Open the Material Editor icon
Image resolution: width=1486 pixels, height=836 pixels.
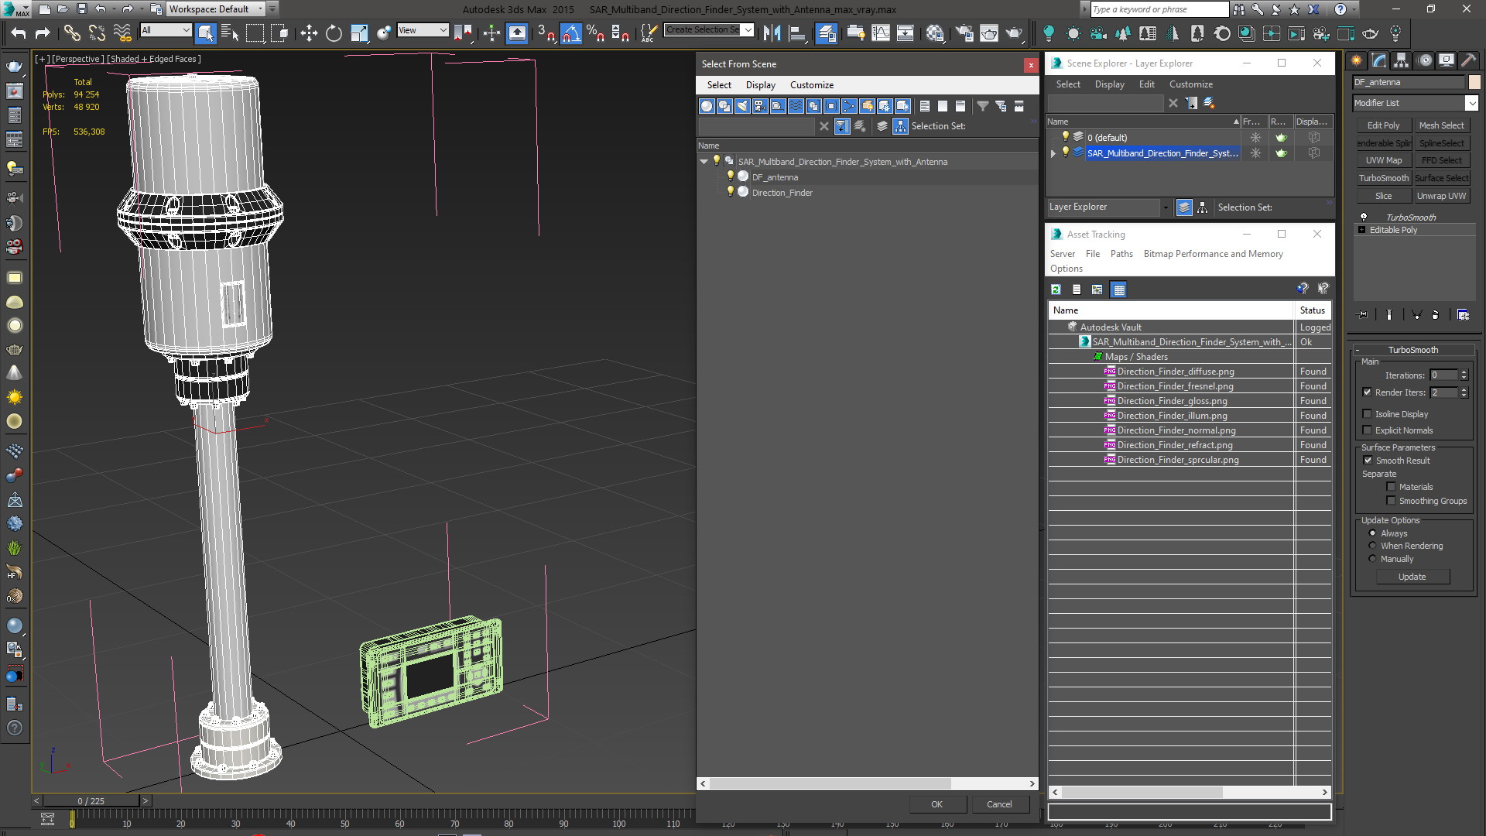[934, 33]
